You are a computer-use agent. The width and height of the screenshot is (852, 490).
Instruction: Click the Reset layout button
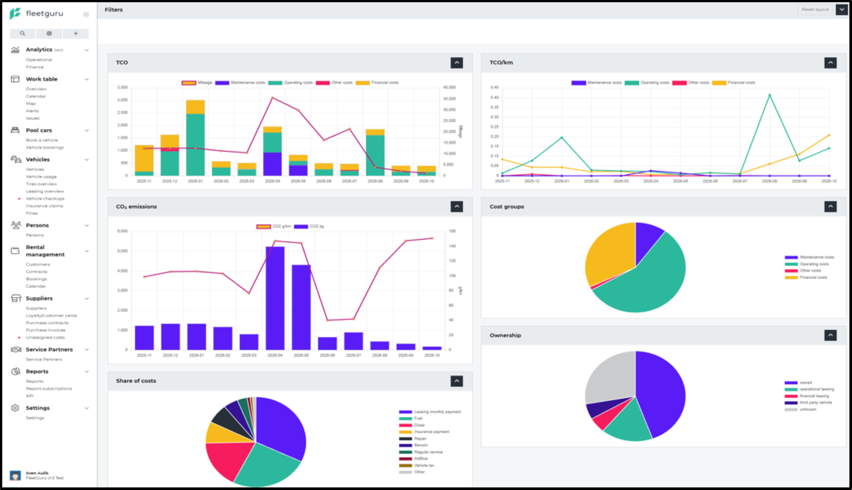tap(815, 9)
